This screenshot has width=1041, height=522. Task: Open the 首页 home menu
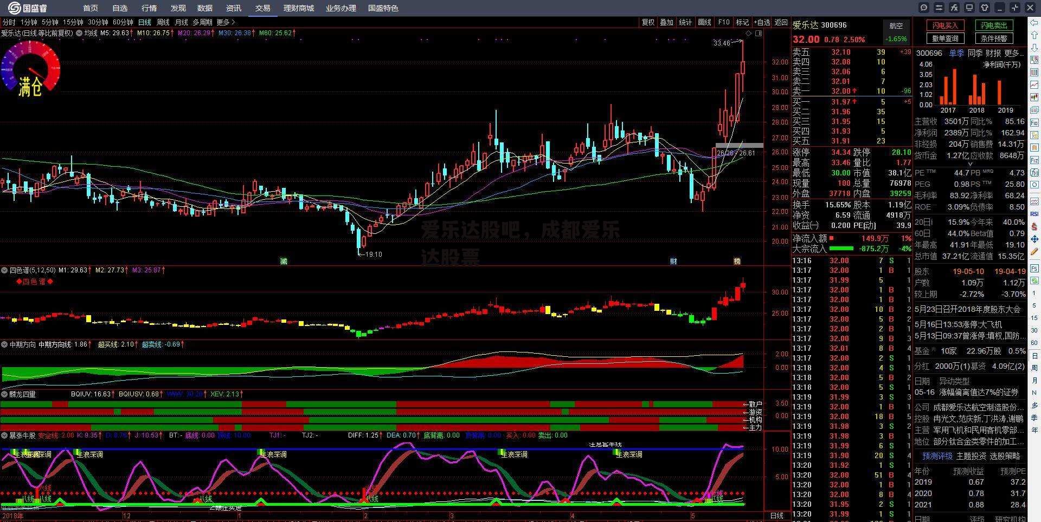click(x=91, y=8)
